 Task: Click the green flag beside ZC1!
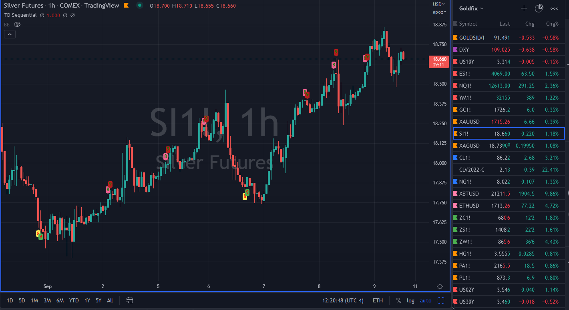coord(455,218)
